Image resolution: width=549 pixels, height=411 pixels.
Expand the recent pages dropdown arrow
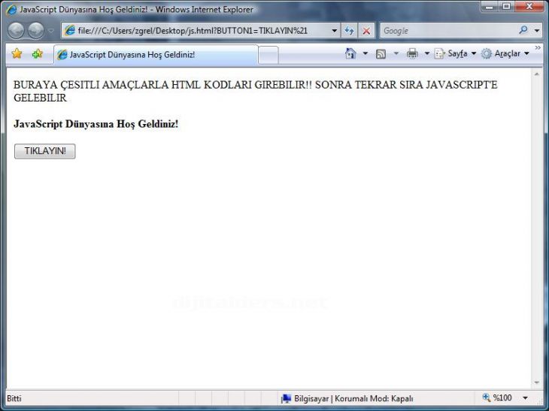(50, 31)
